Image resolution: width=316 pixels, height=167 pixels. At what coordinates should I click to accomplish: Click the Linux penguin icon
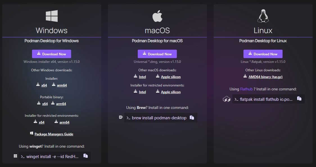tap(263, 16)
